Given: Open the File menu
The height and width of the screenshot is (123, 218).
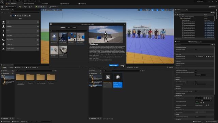Looking at the screenshot, I should (6, 1).
